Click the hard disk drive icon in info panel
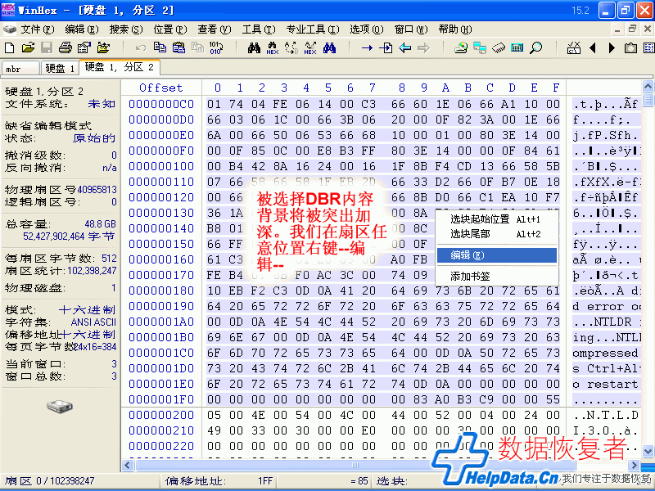The width and height of the screenshot is (655, 491). [60, 406]
